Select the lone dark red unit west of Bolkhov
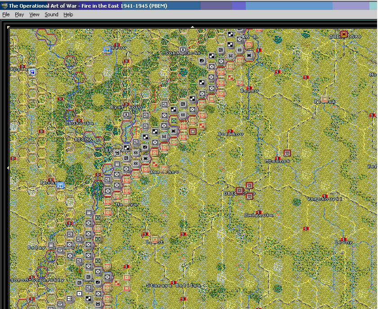Image resolution: width=378 pixels, height=309 pixels. click(x=193, y=132)
